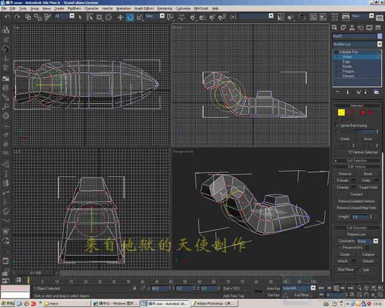Click the Redo arrow in main toolbar
This screenshot has width=385, height=308.
click(x=17, y=17)
